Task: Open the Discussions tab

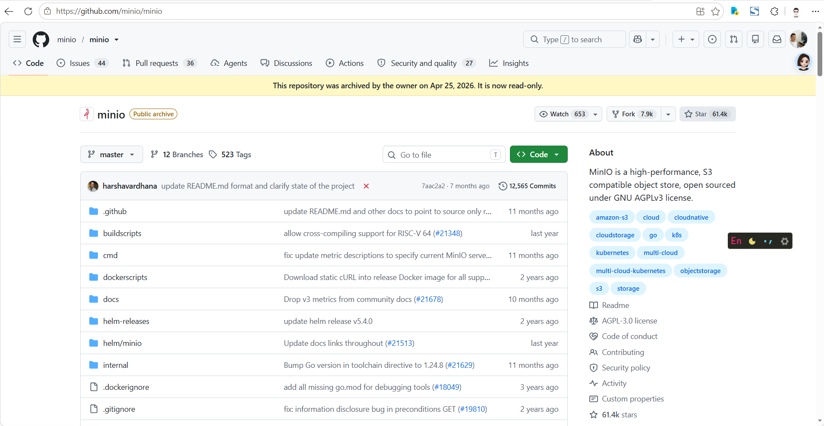Action: [x=286, y=63]
